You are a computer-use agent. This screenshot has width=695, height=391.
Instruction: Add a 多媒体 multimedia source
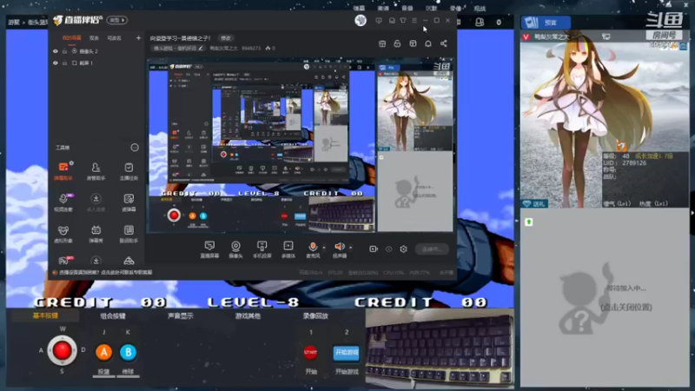tap(288, 249)
